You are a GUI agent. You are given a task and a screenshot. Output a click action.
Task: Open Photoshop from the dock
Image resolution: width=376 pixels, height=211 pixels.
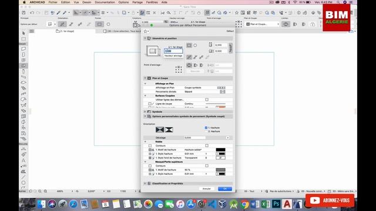point(276,204)
